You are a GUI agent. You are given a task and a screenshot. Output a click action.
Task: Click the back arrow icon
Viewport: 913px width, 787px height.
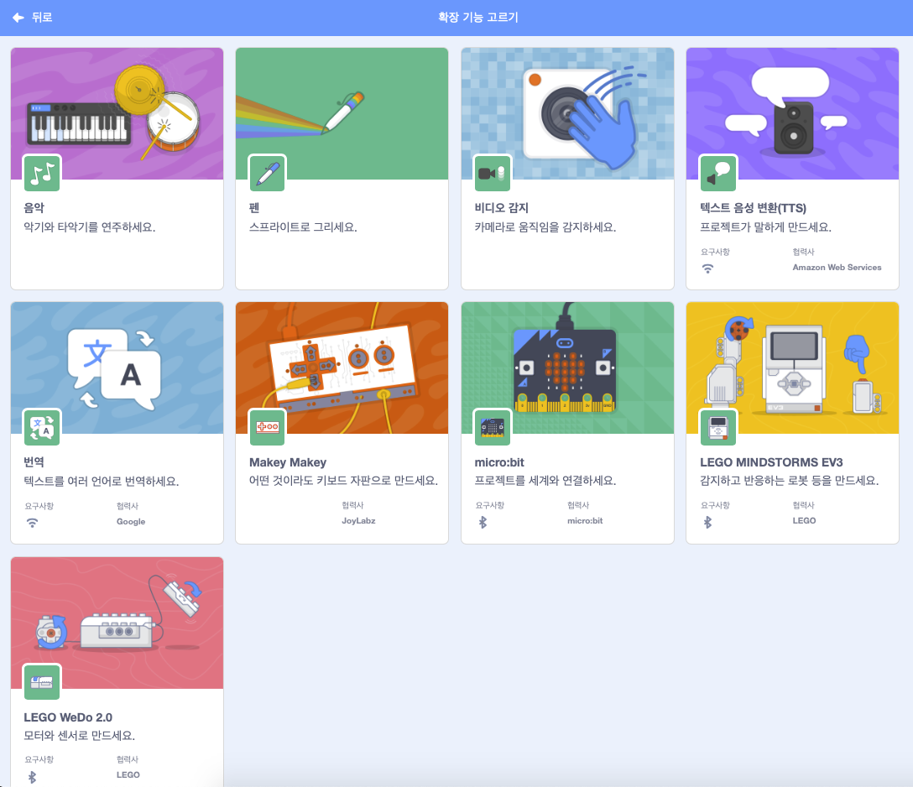point(18,18)
